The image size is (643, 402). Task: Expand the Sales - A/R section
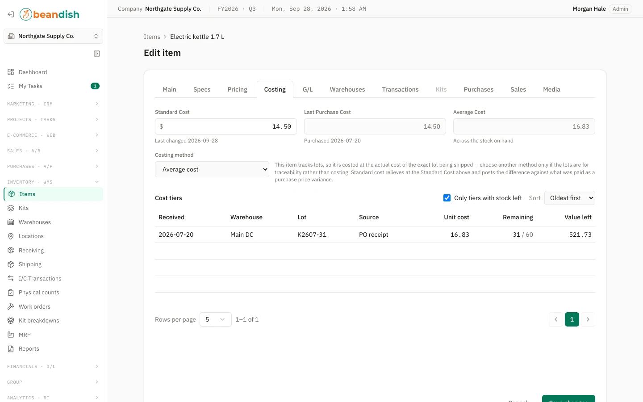(53, 151)
